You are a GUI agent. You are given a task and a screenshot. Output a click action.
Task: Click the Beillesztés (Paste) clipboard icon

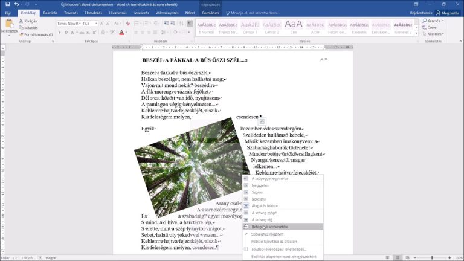pyautogui.click(x=9, y=24)
